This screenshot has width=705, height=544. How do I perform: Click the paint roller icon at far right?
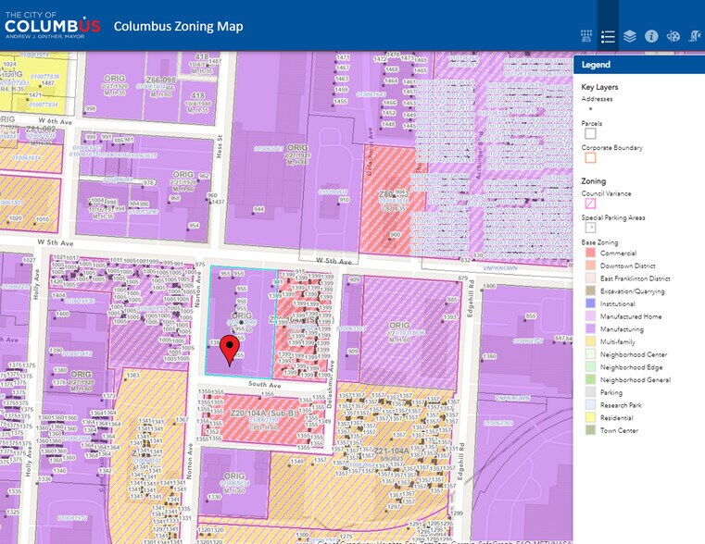tap(696, 37)
